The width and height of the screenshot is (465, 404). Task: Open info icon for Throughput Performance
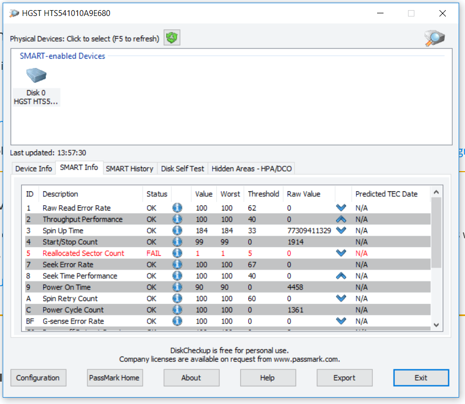click(x=177, y=219)
